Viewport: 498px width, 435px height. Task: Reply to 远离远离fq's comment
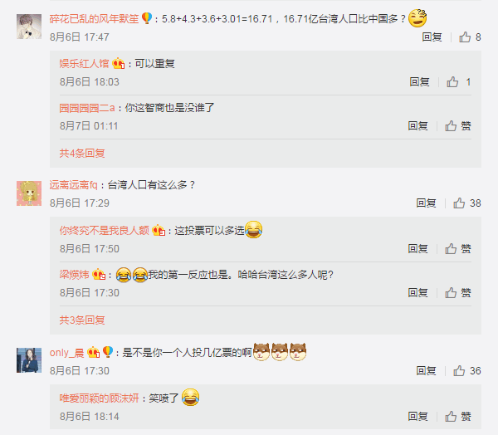point(427,203)
